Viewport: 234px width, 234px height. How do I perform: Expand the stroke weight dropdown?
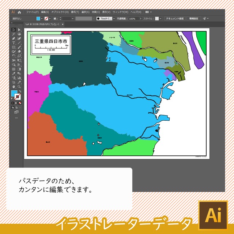coord(73,19)
